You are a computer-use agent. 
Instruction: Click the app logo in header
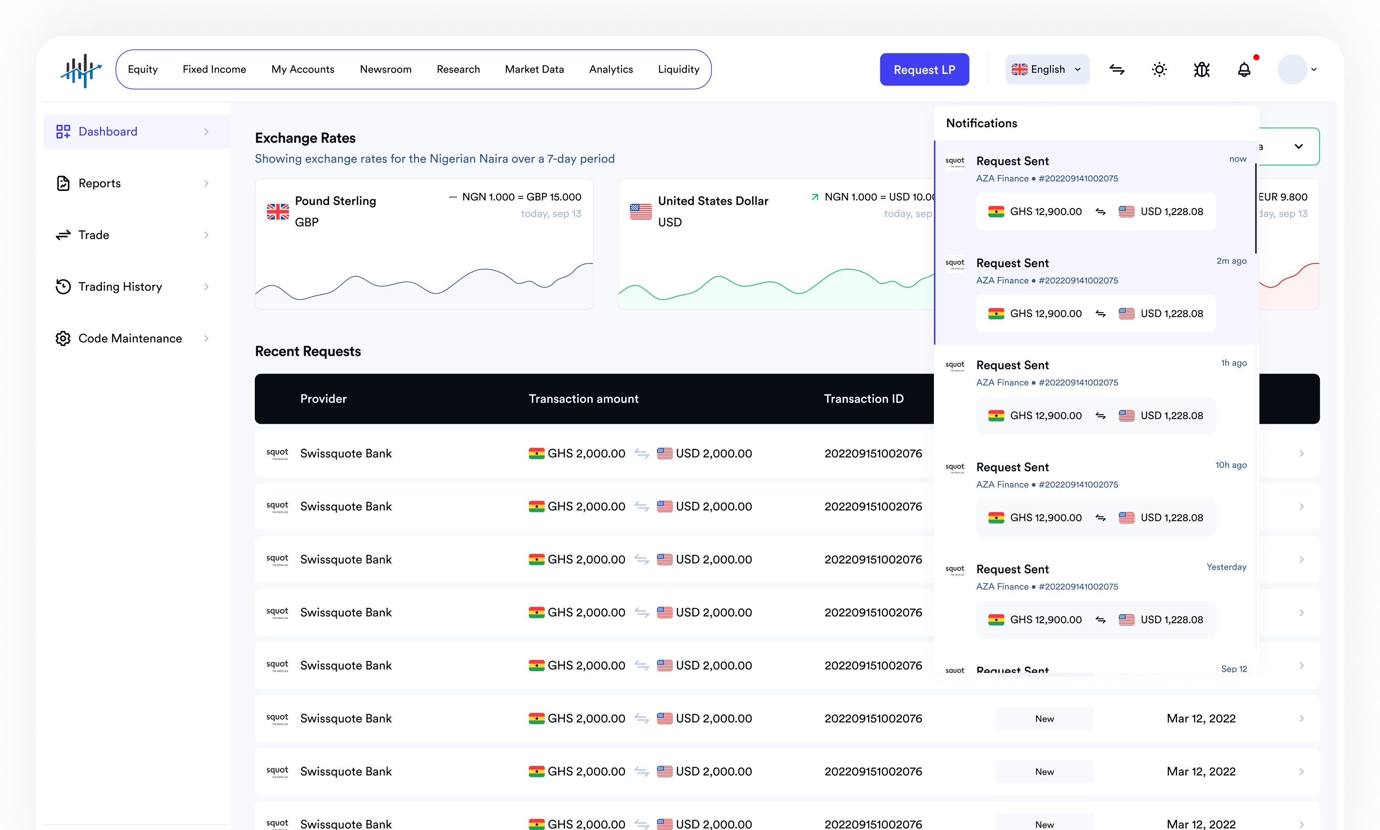81,70
